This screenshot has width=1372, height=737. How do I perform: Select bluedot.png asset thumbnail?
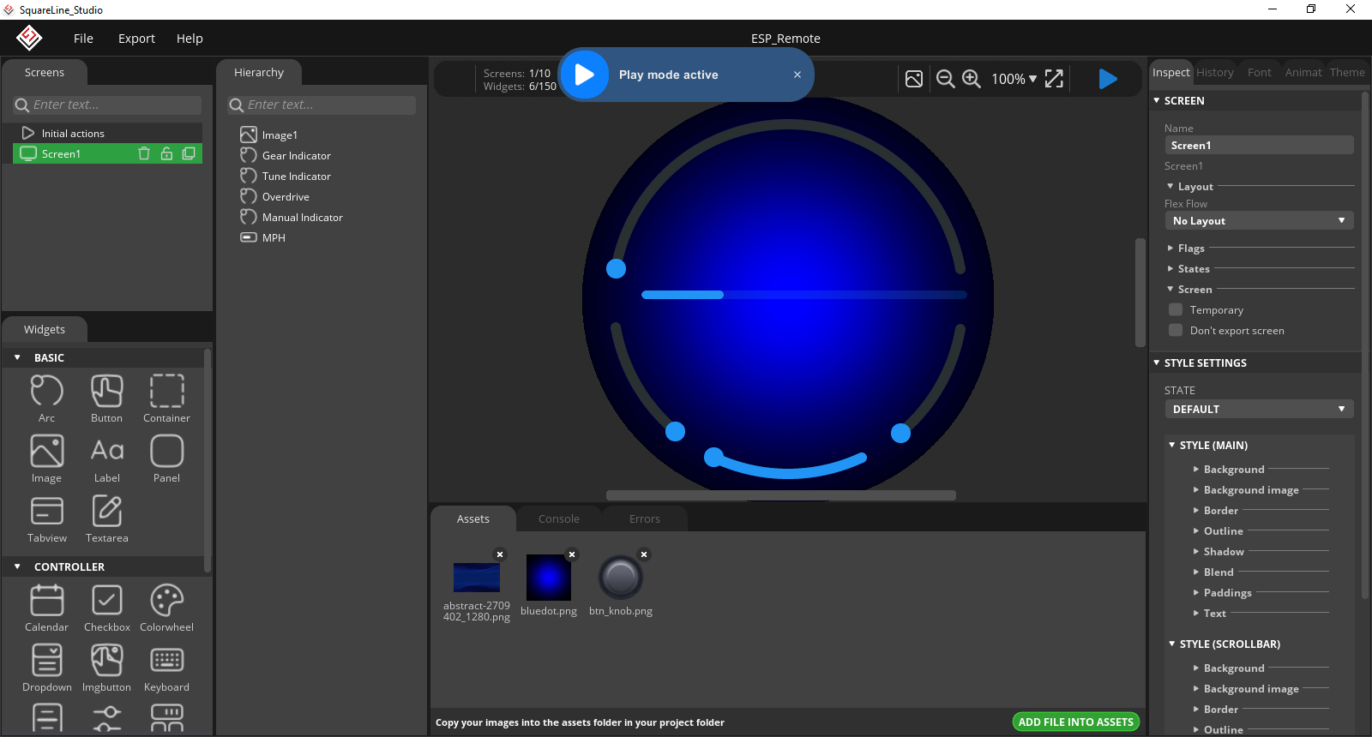coord(549,577)
